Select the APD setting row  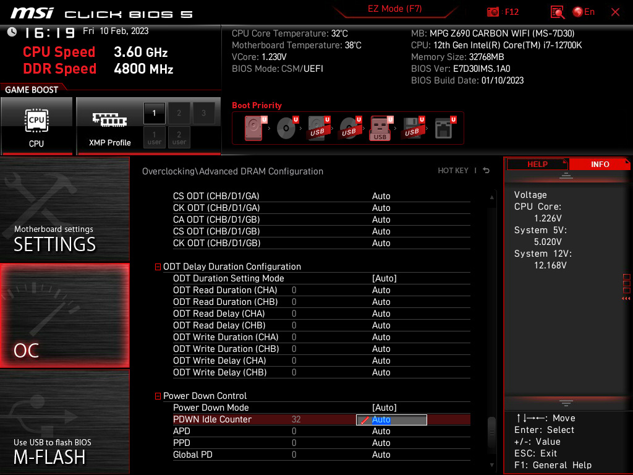pyautogui.click(x=321, y=431)
